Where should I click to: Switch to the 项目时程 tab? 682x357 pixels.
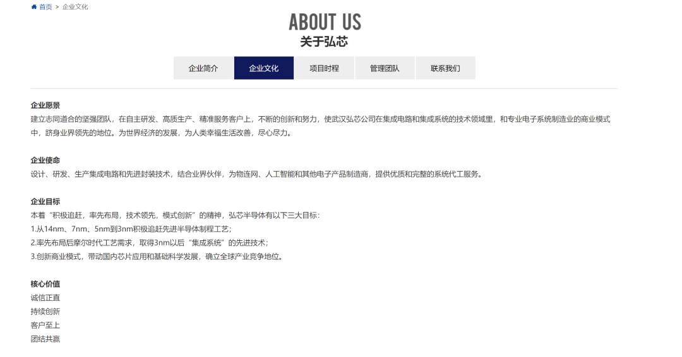click(324, 68)
